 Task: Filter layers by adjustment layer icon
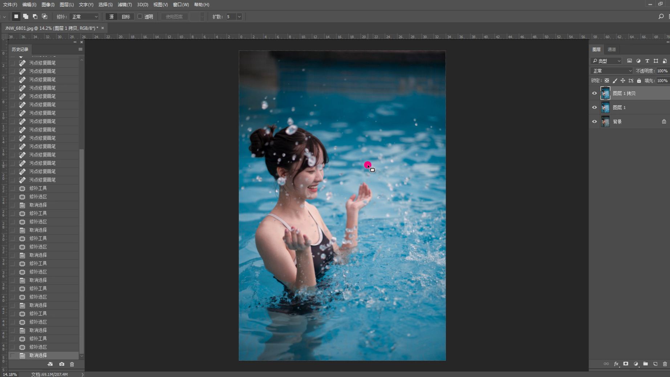click(x=638, y=61)
